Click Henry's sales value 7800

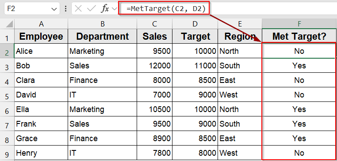point(154,153)
